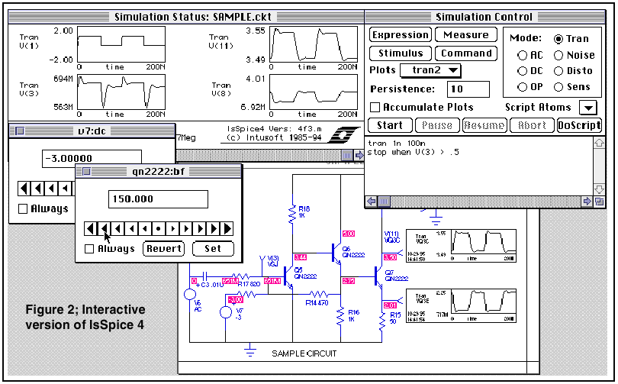Image resolution: width=618 pixels, height=384 pixels.
Task: Click the center dot stepper in qn2222:bf
Action: coord(159,228)
